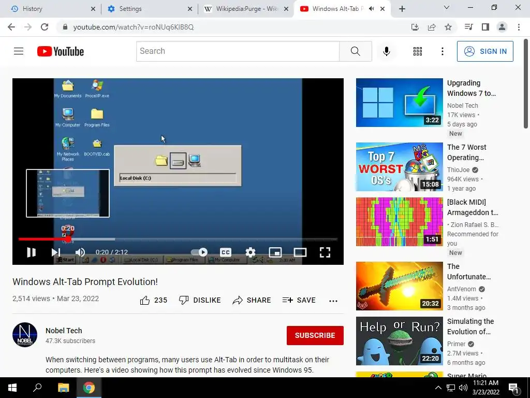Go to YouTube home via the logo
The width and height of the screenshot is (530, 398).
(x=61, y=51)
